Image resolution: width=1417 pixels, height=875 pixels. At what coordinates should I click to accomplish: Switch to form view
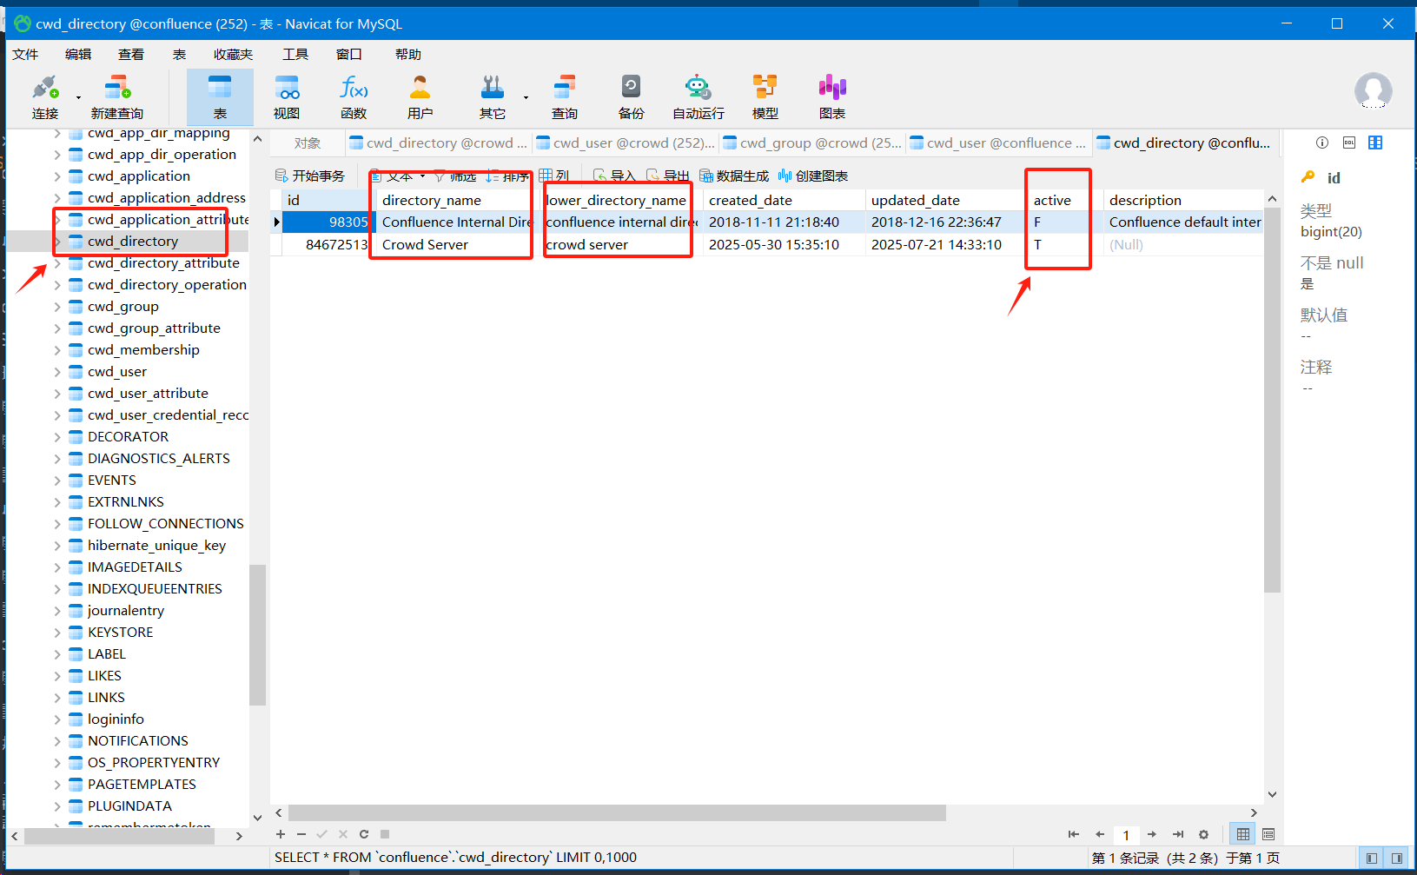pyautogui.click(x=1268, y=834)
